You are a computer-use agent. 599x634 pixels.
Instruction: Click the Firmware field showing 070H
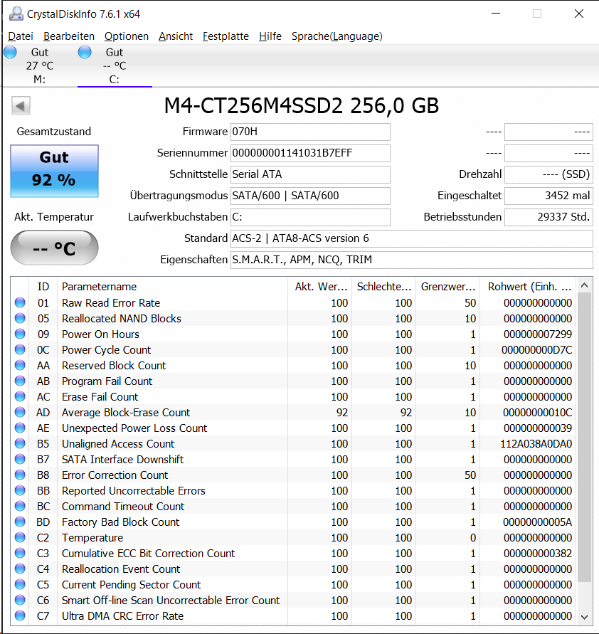coord(310,132)
